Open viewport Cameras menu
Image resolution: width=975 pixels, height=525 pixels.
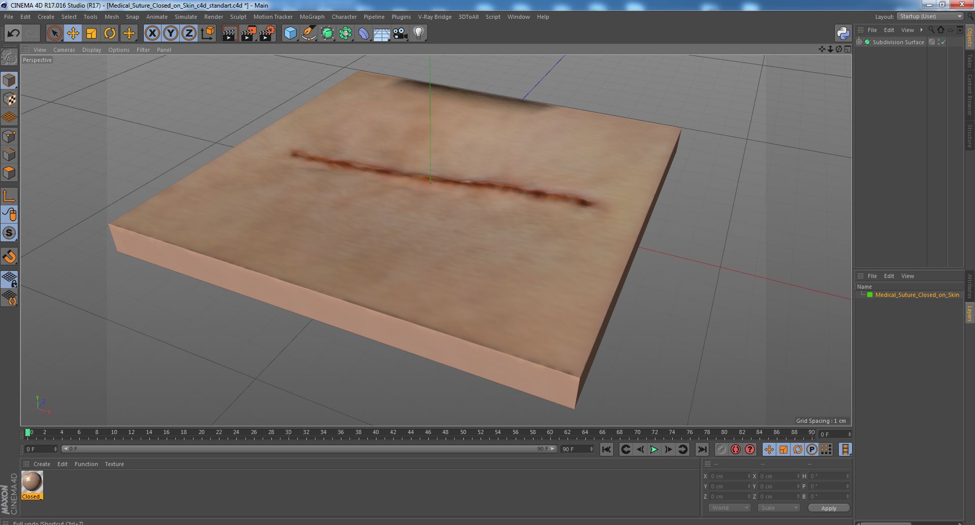(x=64, y=50)
